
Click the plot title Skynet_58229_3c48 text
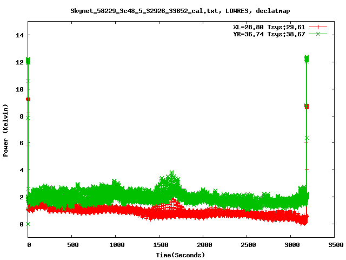tap(180, 11)
